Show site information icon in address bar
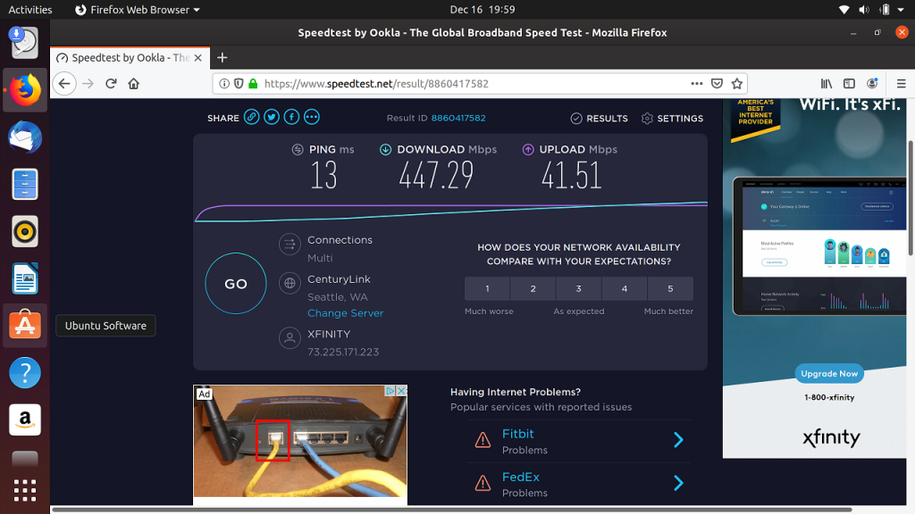 (224, 84)
